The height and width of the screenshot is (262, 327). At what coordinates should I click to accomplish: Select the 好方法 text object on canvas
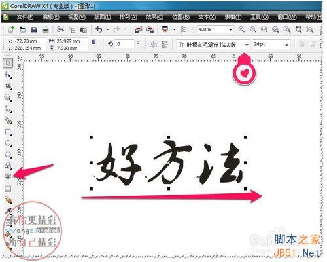[168, 163]
